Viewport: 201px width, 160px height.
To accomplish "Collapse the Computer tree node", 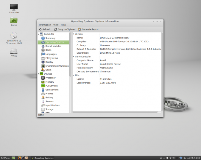I will click(38, 34).
